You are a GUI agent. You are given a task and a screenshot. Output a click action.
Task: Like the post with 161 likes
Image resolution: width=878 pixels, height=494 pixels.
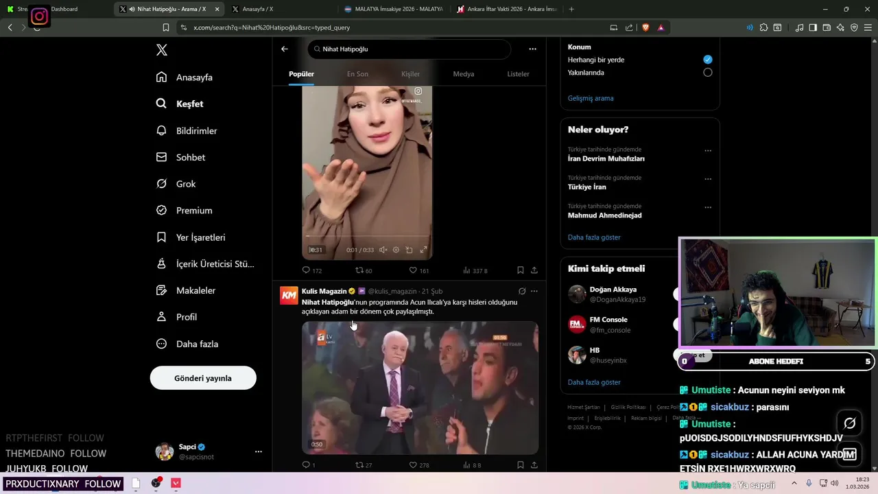pos(418,270)
